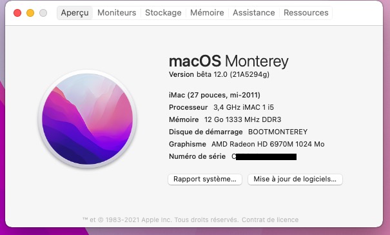Open the Stockage tab

pos(163,13)
